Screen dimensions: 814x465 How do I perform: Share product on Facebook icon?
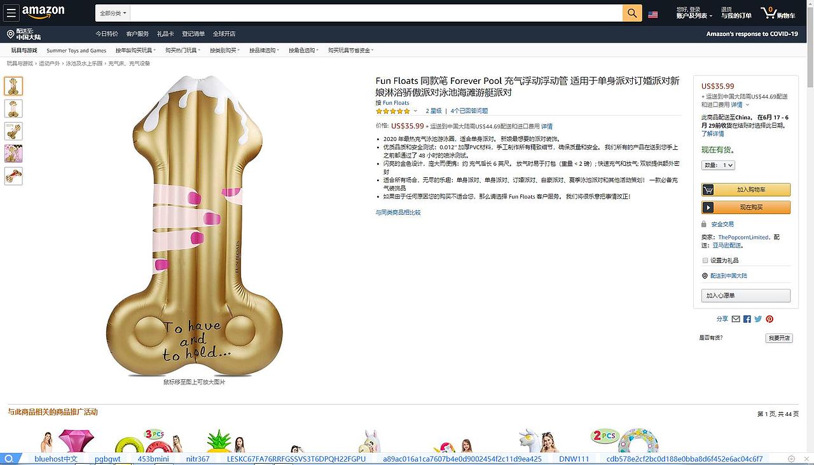[747, 319]
